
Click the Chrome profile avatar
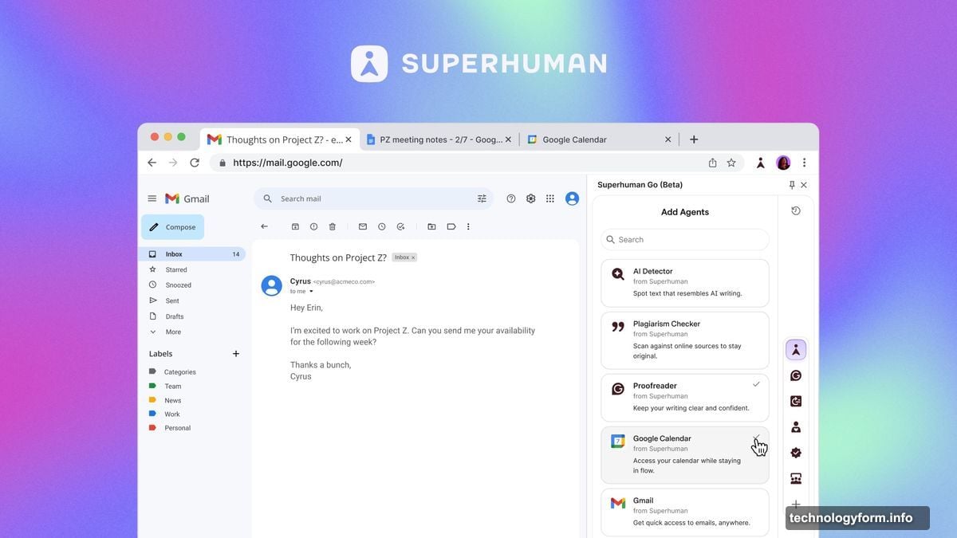tap(783, 163)
